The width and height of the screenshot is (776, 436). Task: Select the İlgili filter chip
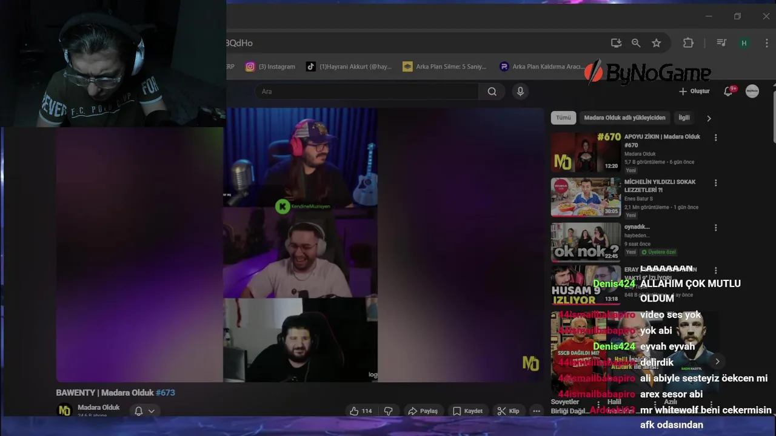[x=684, y=117]
